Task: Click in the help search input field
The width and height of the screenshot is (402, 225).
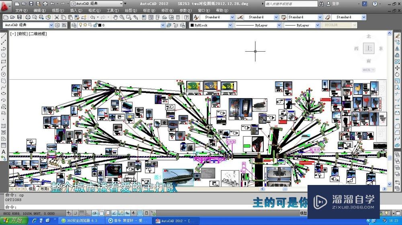Action: pos(291,4)
